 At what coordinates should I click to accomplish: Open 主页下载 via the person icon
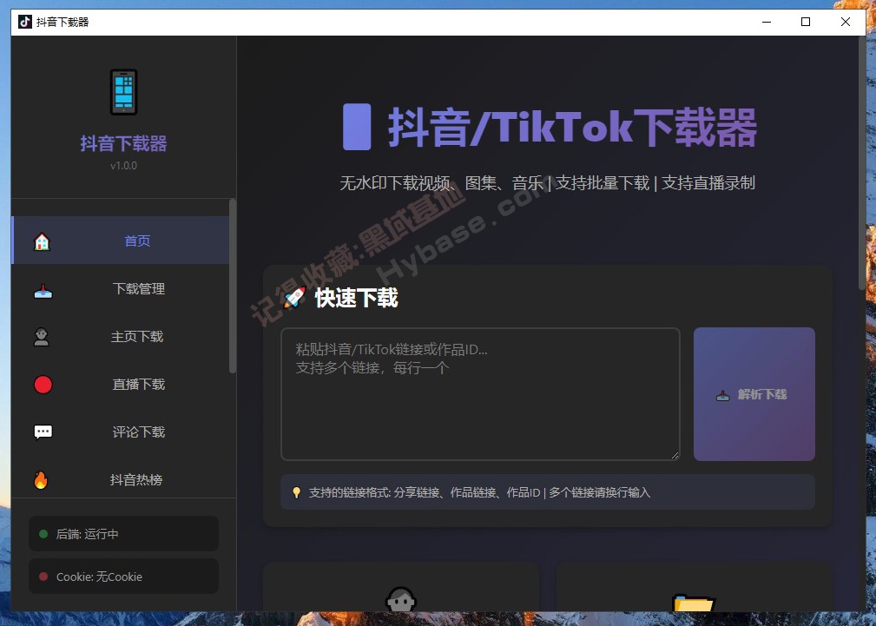click(x=43, y=336)
